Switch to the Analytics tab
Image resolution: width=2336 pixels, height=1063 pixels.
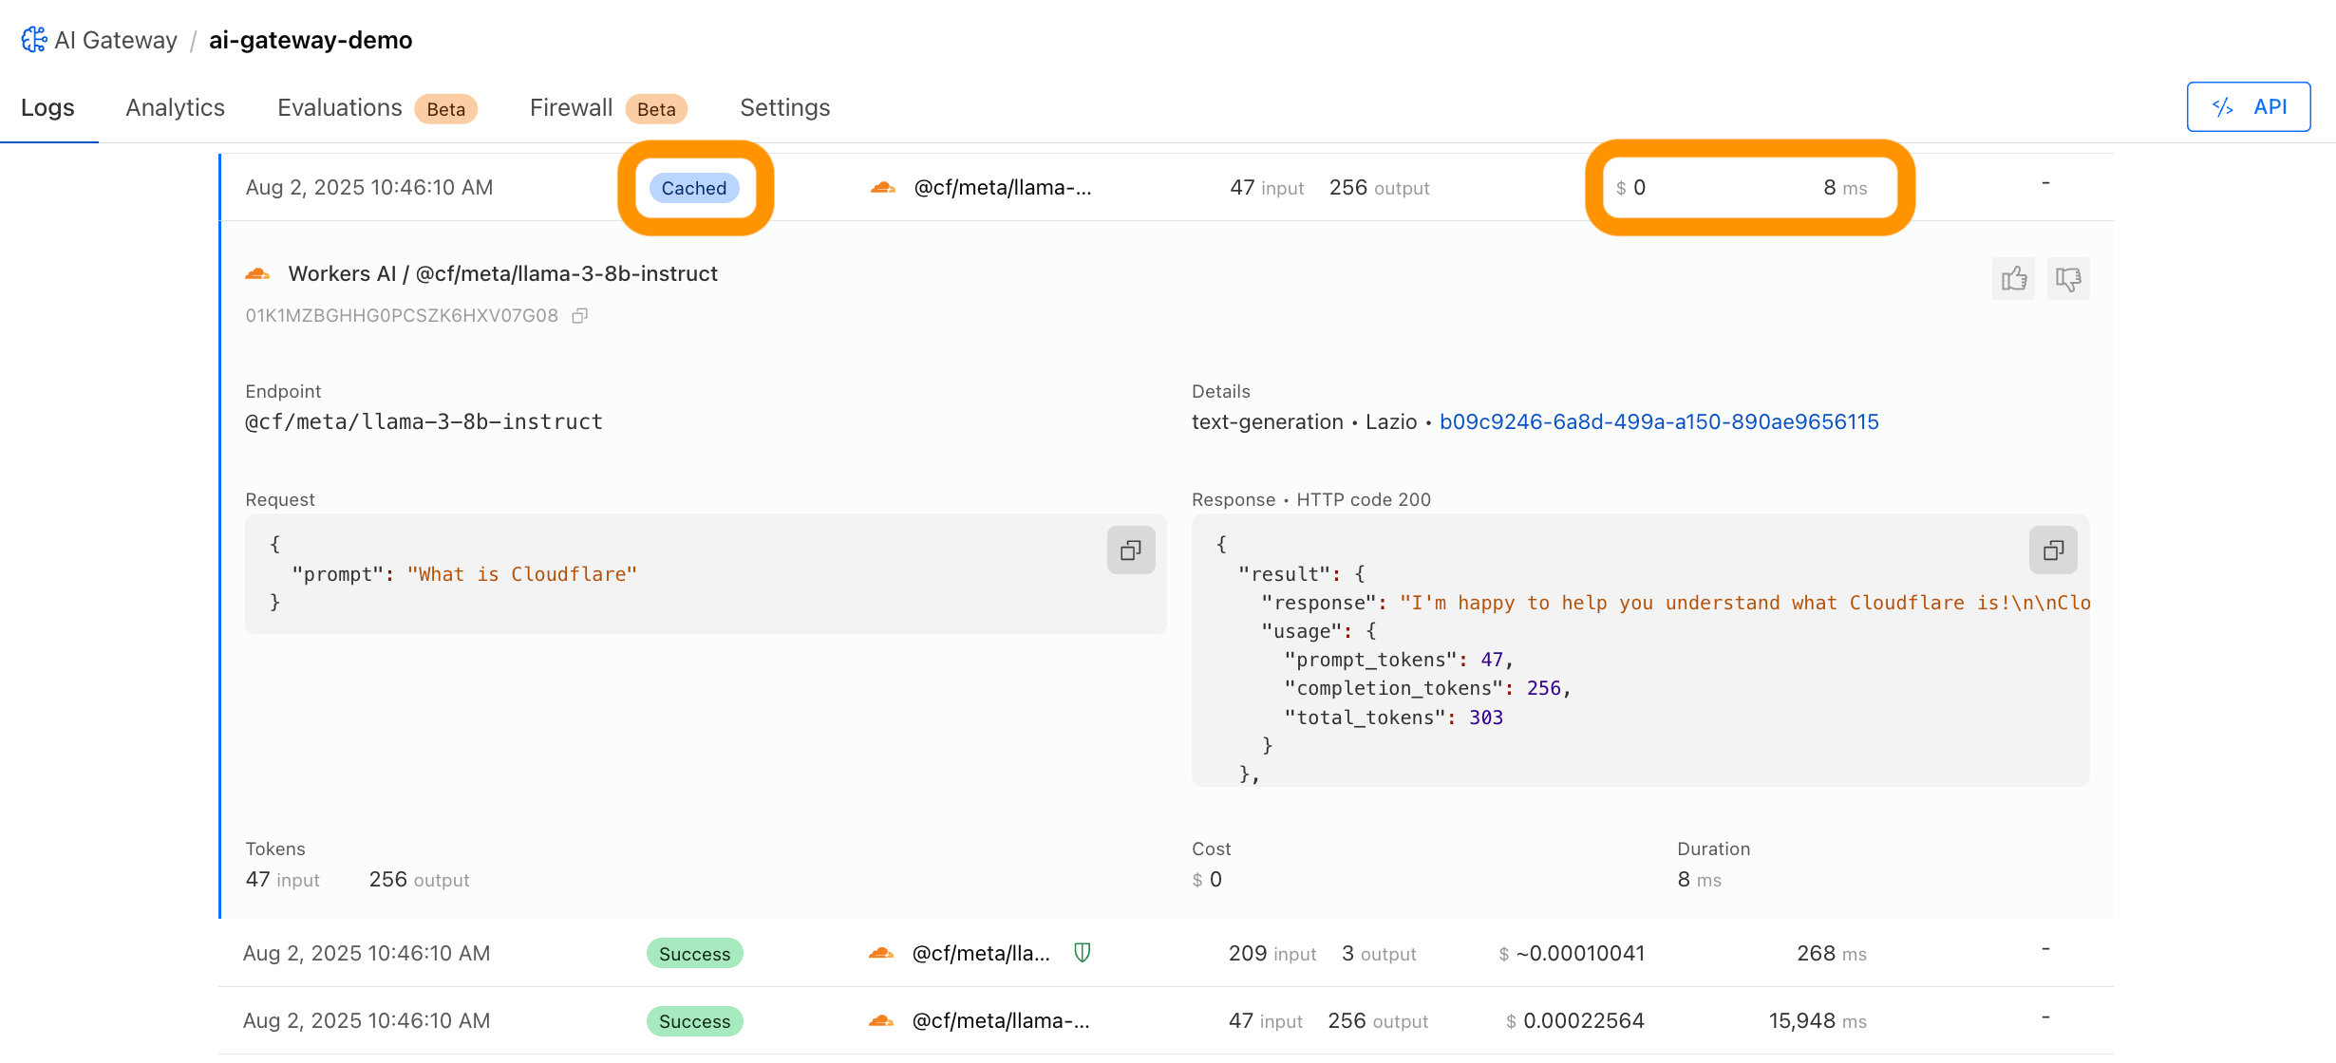pyautogui.click(x=175, y=107)
